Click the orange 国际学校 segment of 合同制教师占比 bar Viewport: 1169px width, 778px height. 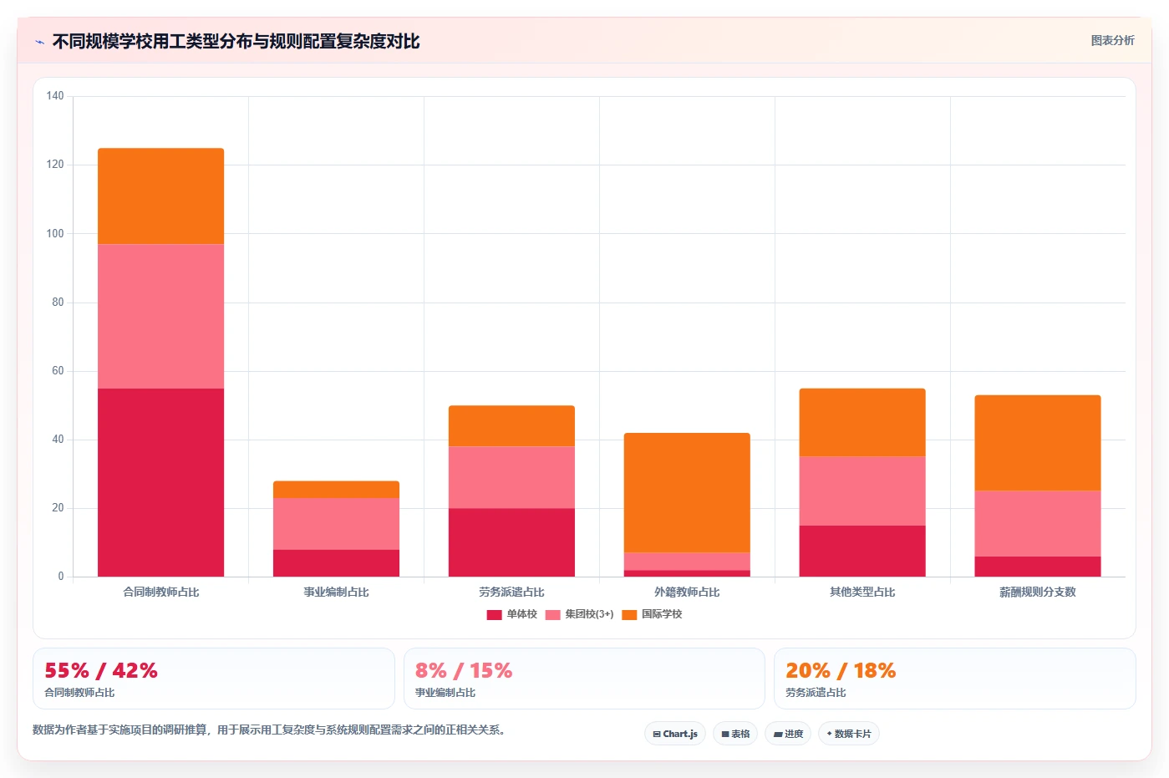tap(160, 196)
